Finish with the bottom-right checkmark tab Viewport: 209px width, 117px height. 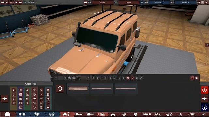(203, 114)
